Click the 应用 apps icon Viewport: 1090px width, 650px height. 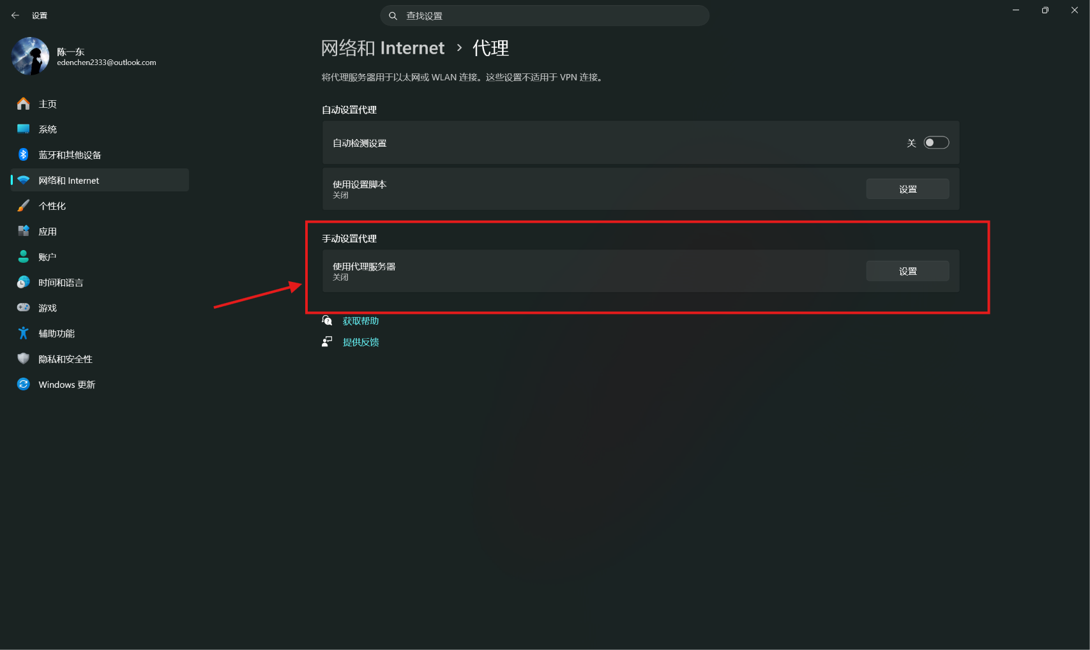point(24,231)
